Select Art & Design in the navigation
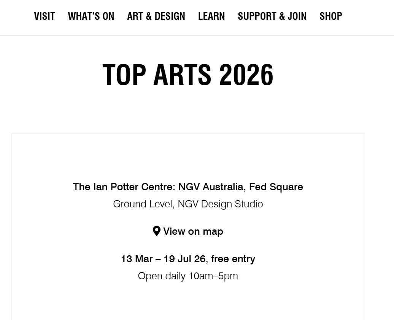 pos(156,16)
